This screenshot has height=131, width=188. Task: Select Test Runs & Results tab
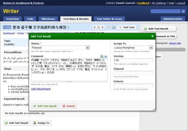(x=76, y=19)
